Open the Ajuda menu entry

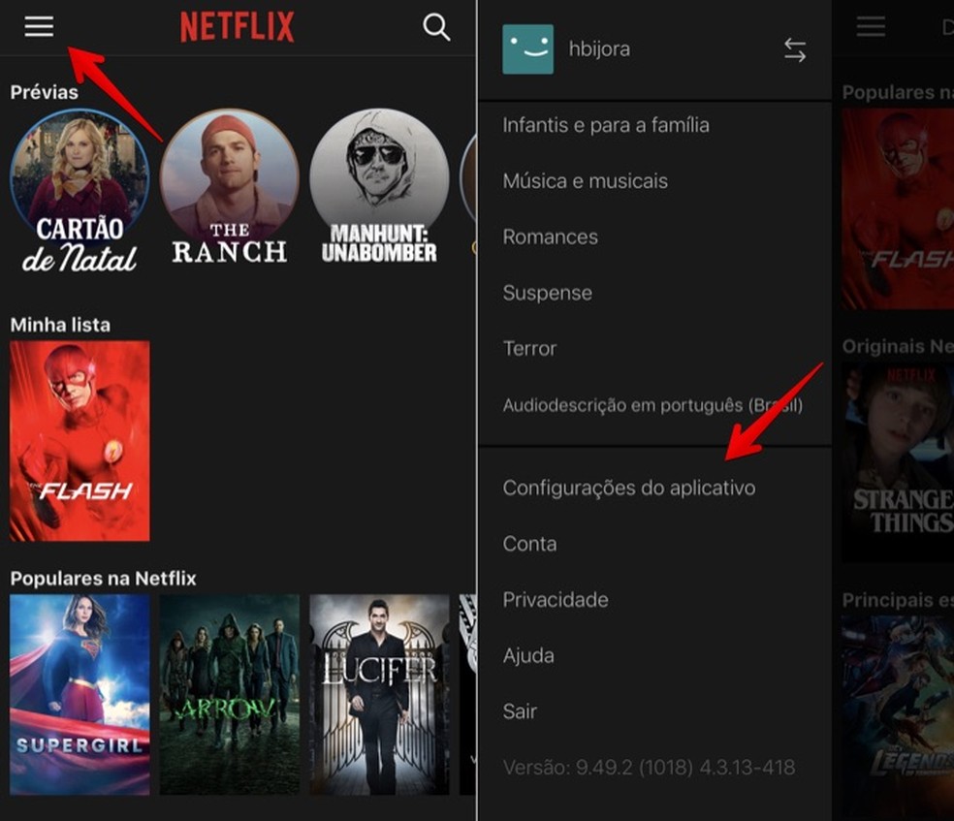[528, 655]
